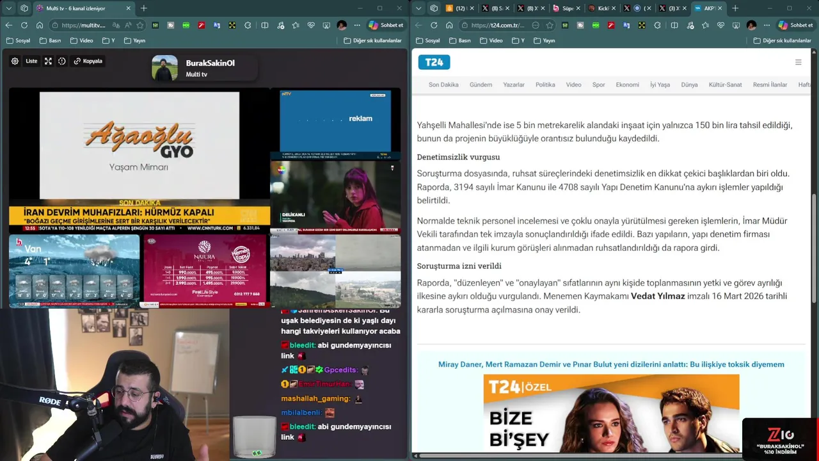Open Diğer sık kullanılanlar folder in right browser

783,40
